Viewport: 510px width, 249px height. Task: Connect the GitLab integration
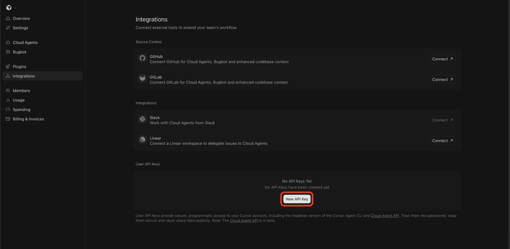[x=442, y=80]
